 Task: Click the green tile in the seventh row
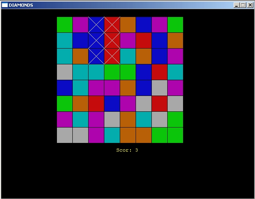(x=175, y=119)
